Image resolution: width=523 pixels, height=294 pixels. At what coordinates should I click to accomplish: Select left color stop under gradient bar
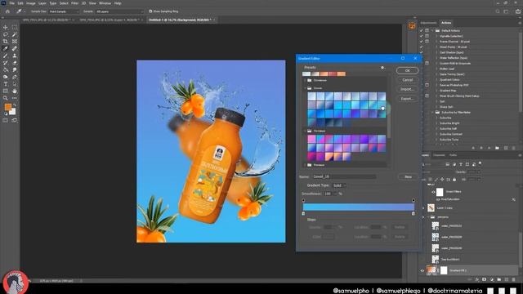tap(303, 213)
